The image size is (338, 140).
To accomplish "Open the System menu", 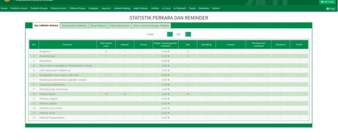I will pos(216,8).
